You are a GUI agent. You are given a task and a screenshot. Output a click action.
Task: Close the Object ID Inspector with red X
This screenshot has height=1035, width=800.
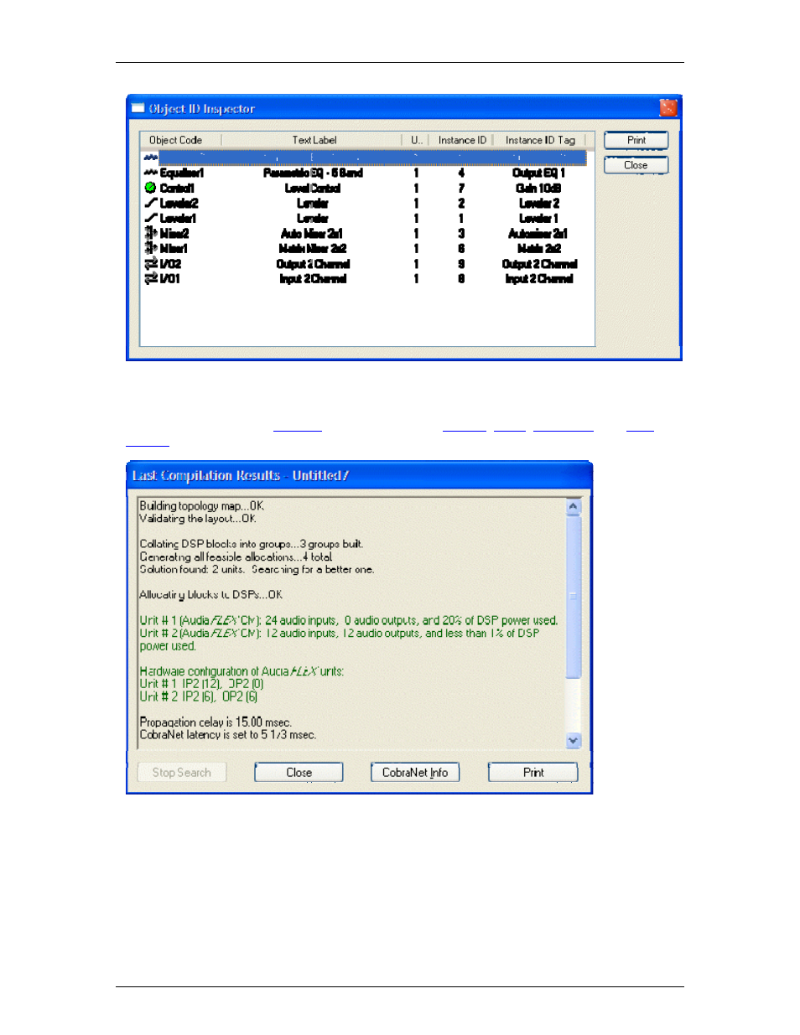pos(668,108)
